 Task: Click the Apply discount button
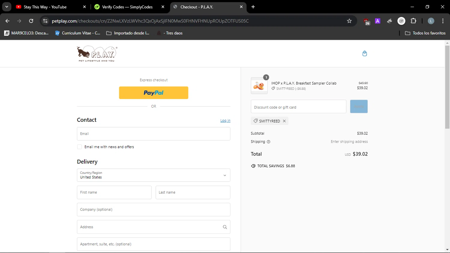point(359,107)
